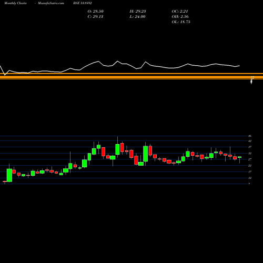The height and width of the screenshot is (263, 263).
Task: Click the price axis label 37
Action: click(250, 147)
